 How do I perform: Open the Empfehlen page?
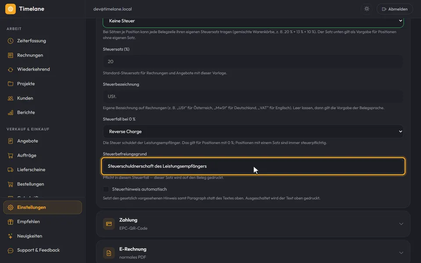pos(43,222)
